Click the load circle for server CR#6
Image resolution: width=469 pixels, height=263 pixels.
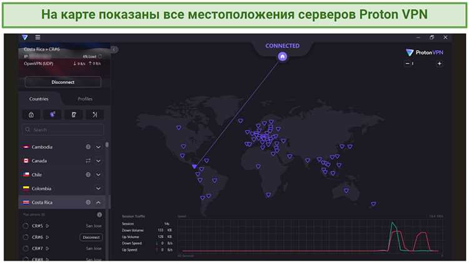pyautogui.click(x=26, y=237)
